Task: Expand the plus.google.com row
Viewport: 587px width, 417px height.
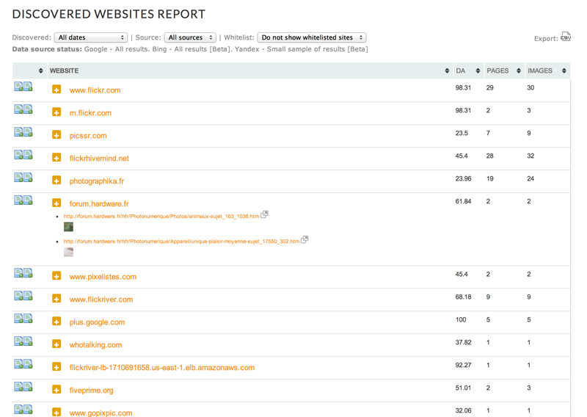Action: click(x=56, y=322)
